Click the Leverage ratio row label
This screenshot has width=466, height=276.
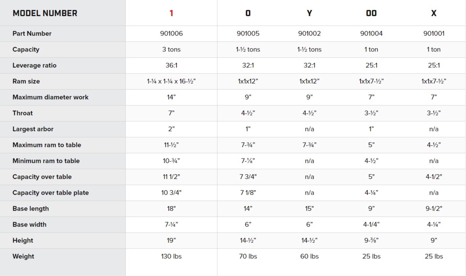pos(35,65)
